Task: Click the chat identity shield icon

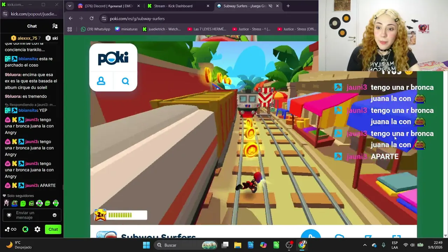Action: (x=9, y=215)
